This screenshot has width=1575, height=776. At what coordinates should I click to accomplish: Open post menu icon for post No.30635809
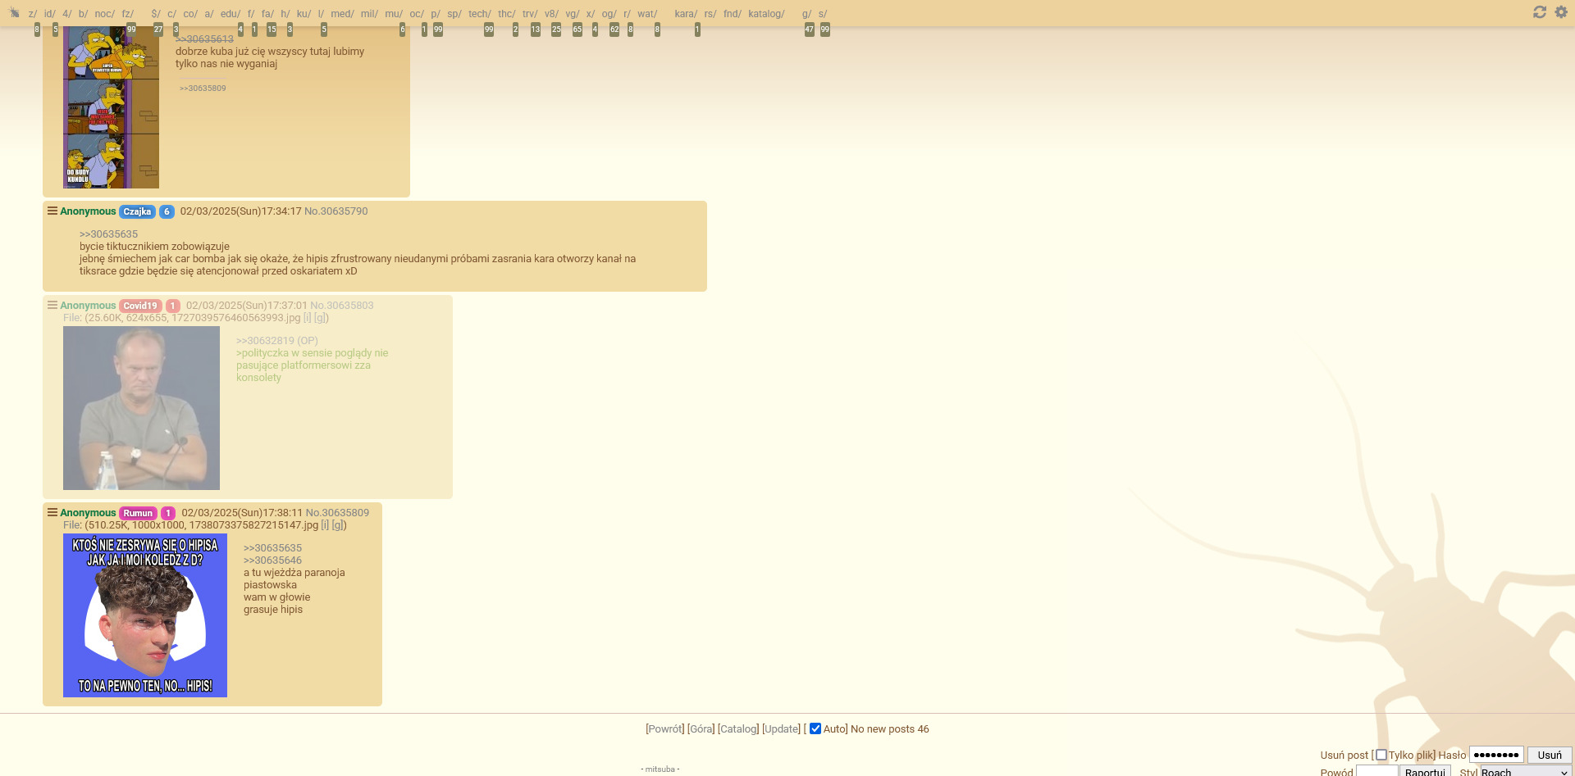point(52,512)
